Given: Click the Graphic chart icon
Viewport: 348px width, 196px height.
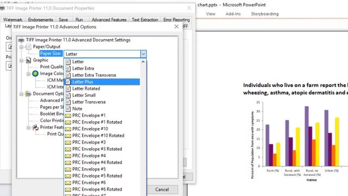Looking at the screenshot, I should click(x=28, y=60).
